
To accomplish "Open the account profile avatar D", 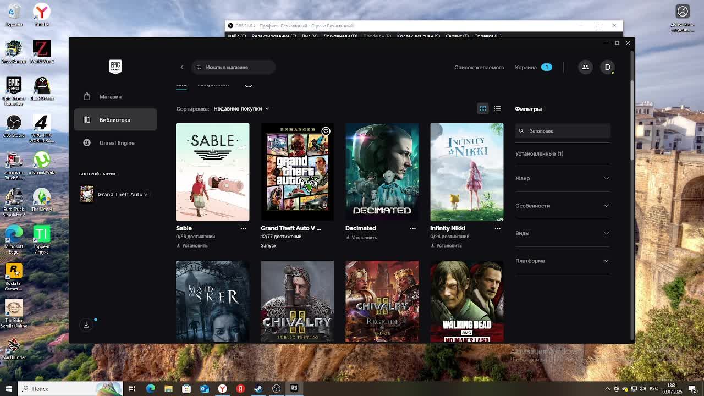I will click(608, 67).
